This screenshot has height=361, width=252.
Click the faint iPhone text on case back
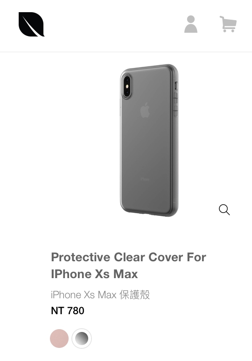[145, 179]
